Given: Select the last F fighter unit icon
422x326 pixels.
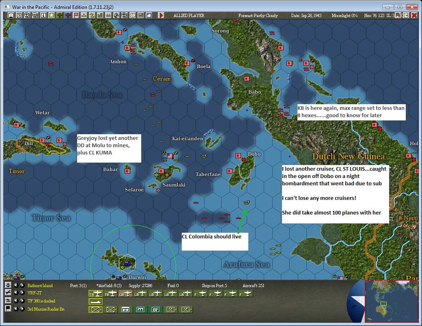Looking at the screenshot, I should click(x=246, y=294).
